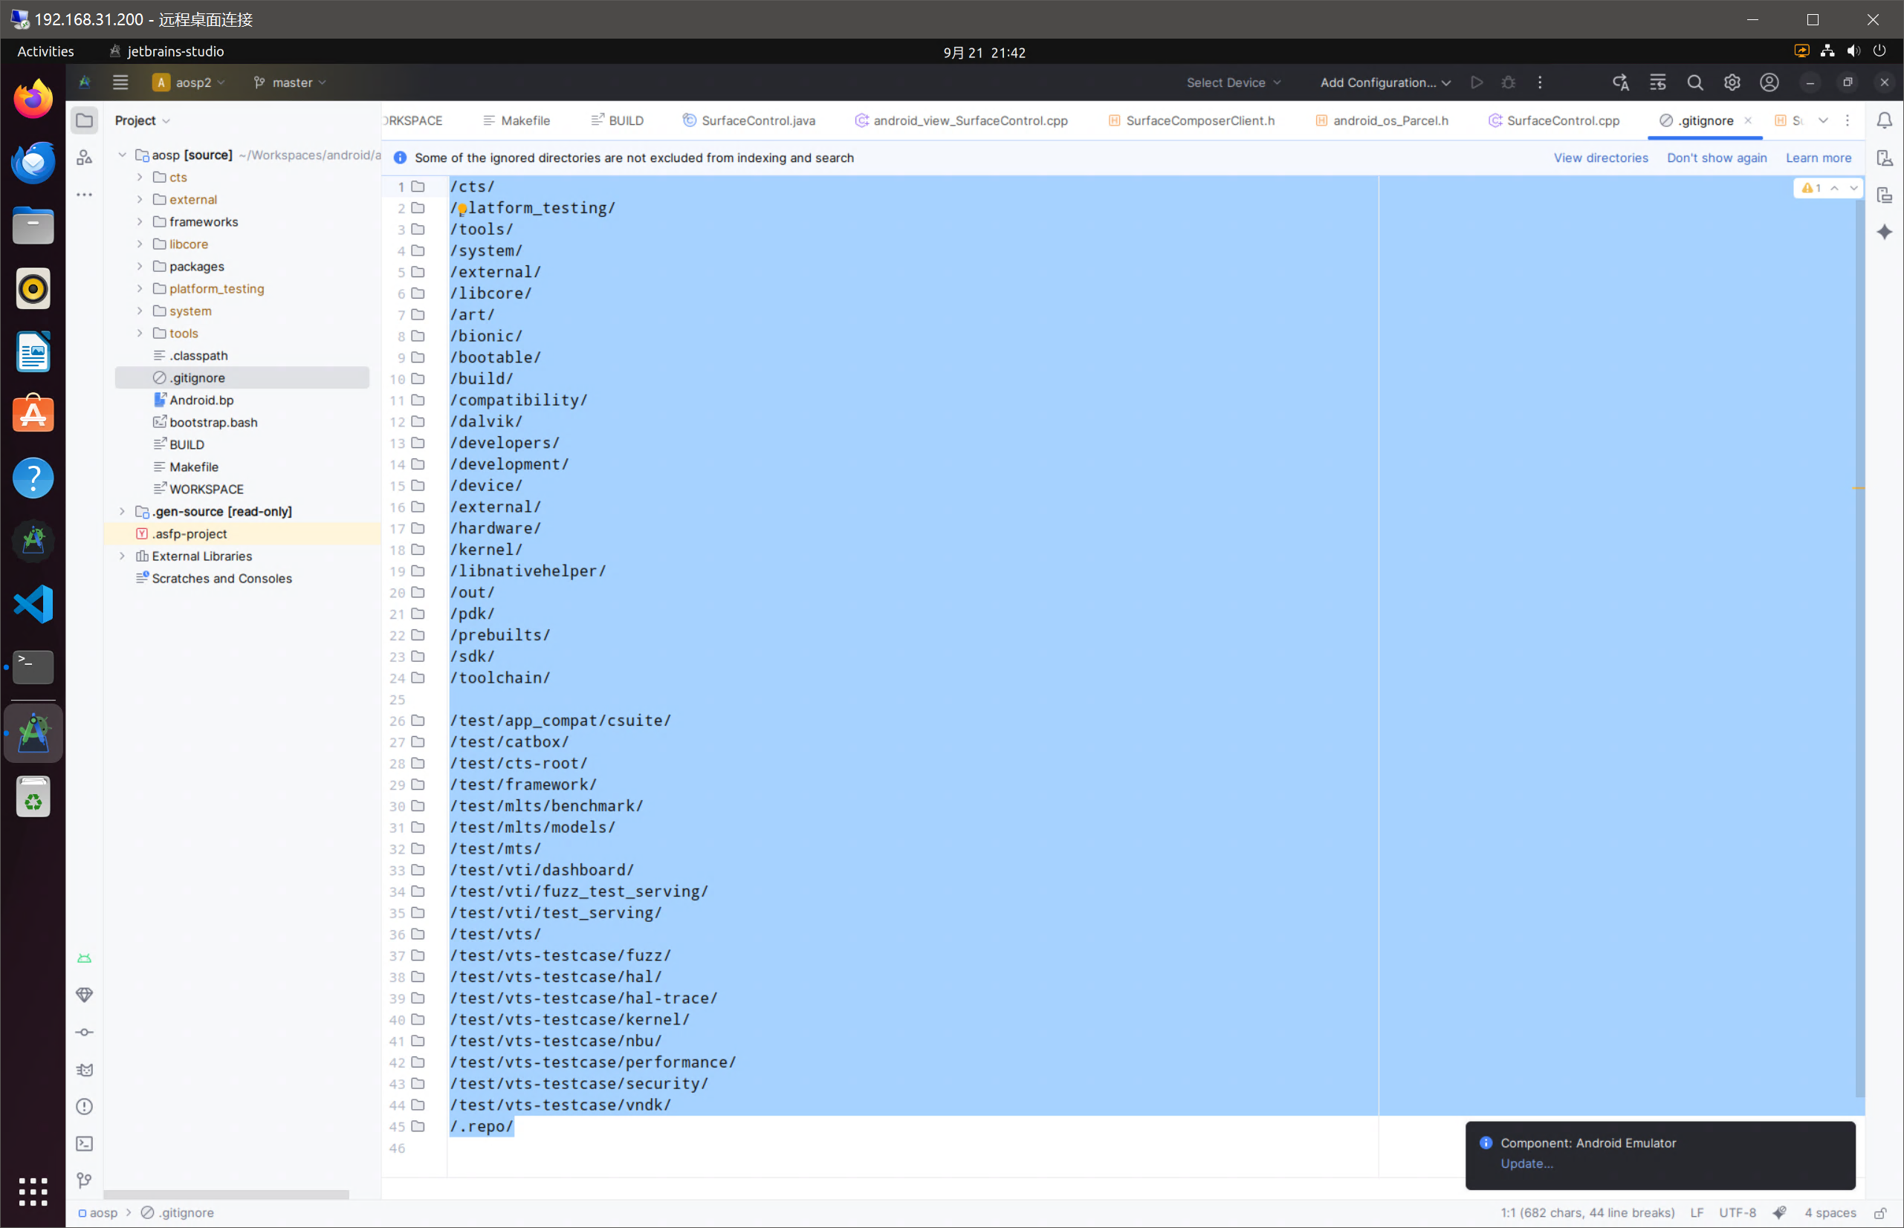
Task: Open the Terminal tool window
Action: 85,1143
